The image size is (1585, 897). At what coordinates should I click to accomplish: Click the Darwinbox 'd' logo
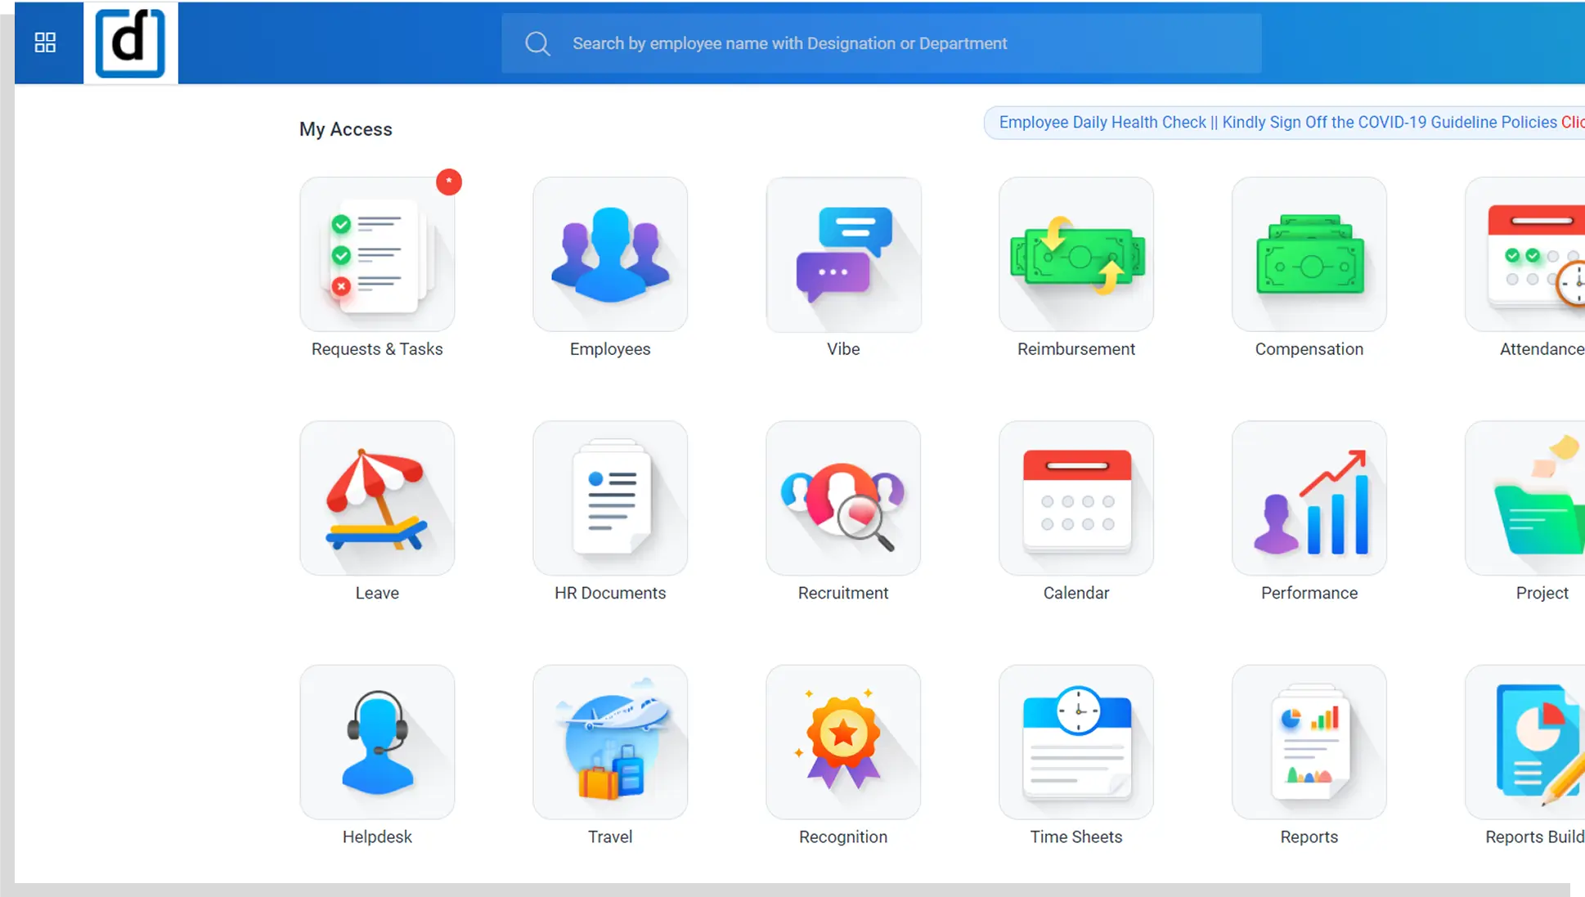pos(131,43)
